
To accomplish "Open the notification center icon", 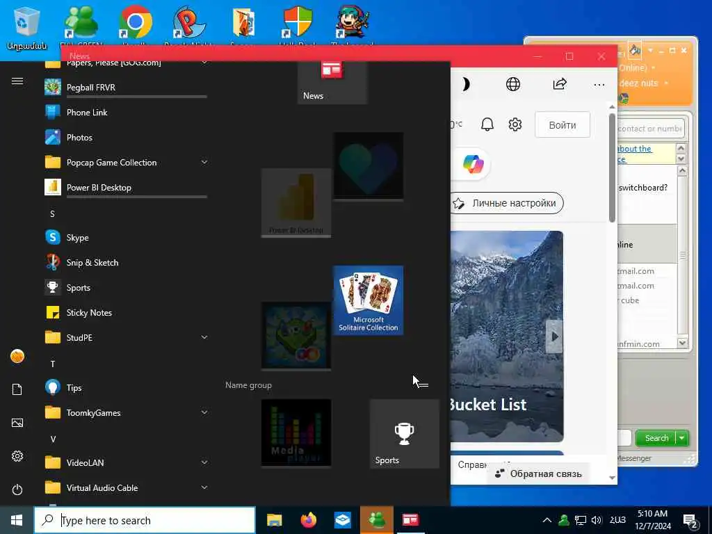I will pos(690,521).
